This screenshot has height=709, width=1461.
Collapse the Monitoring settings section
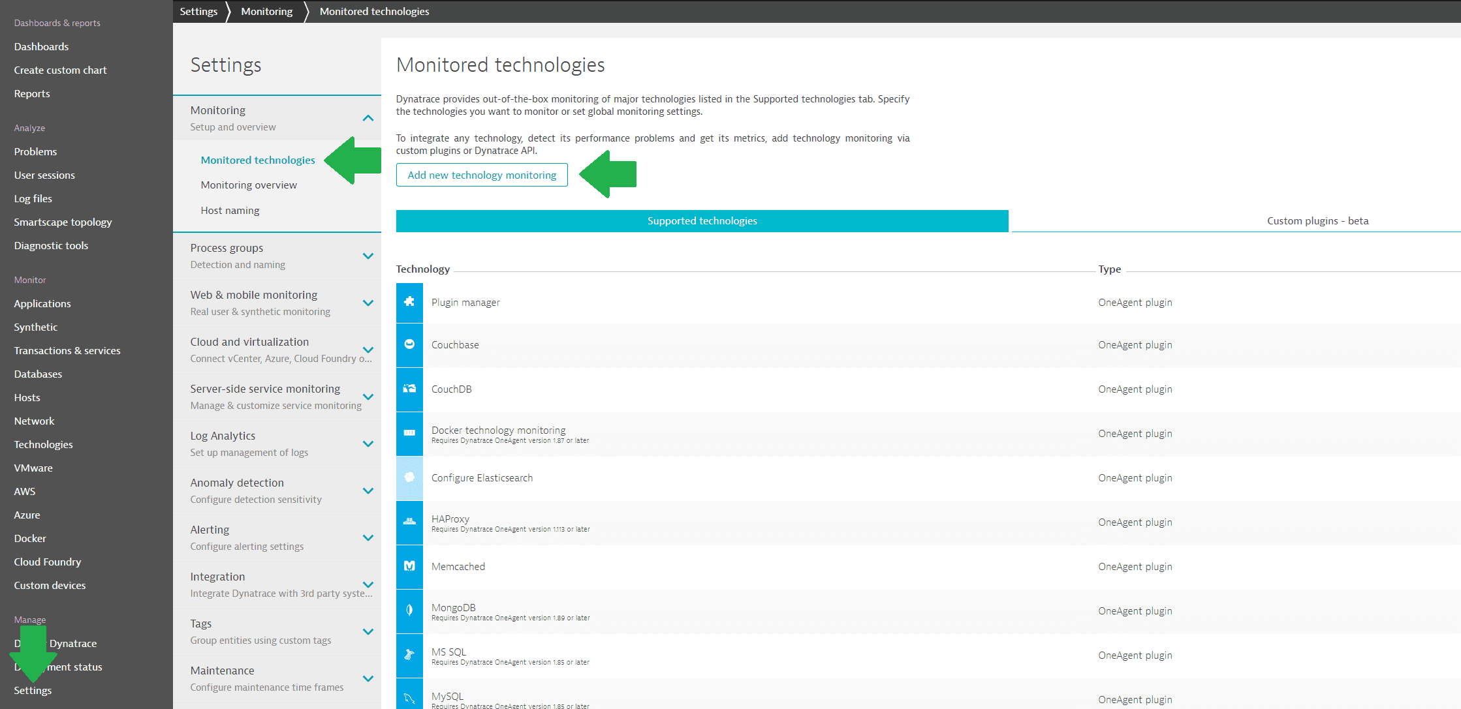pos(368,118)
